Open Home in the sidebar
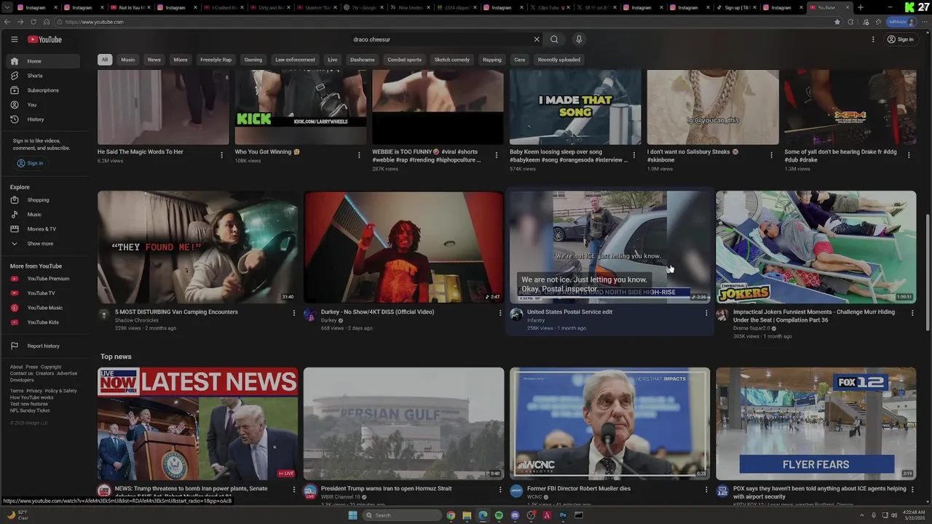The height and width of the screenshot is (524, 932). (x=44, y=61)
